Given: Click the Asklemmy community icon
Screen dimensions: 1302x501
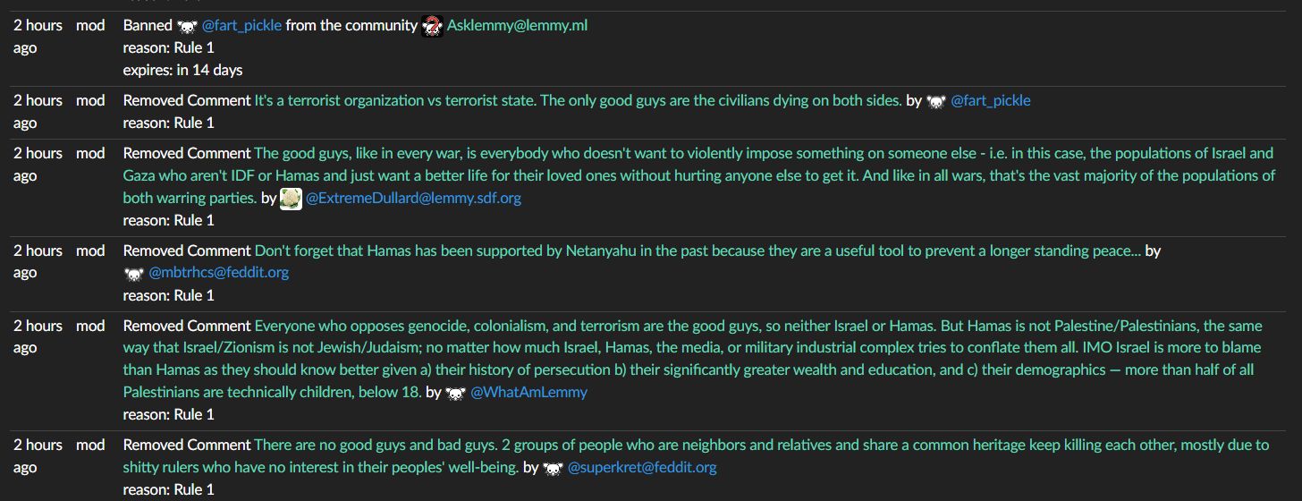Looking at the screenshot, I should click(432, 26).
